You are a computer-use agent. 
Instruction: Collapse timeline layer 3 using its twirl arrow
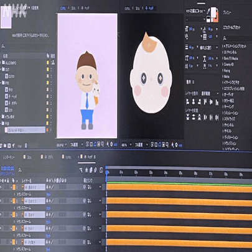(11, 215)
